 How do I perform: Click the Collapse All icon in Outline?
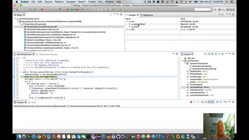(205, 54)
